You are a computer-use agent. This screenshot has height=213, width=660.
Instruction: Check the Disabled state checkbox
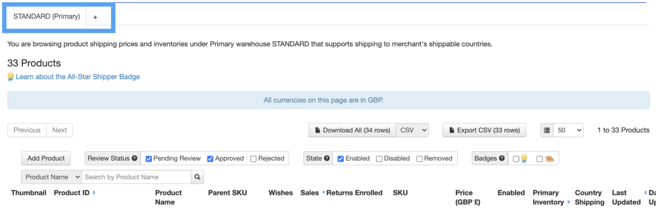coord(379,159)
